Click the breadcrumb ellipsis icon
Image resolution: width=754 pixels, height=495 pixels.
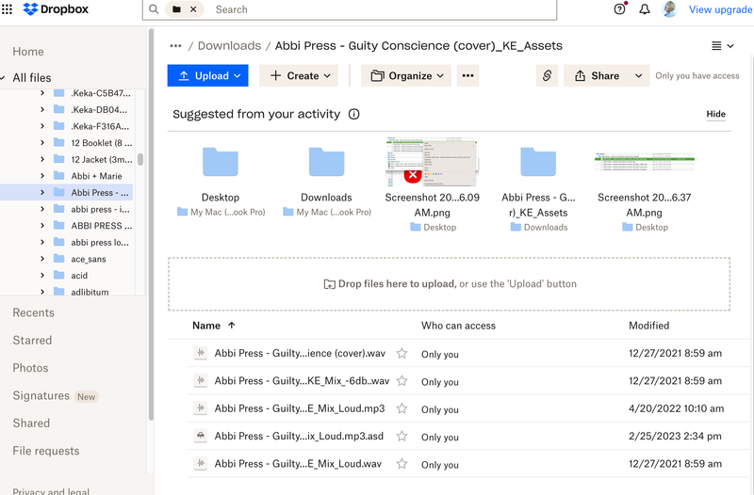click(x=175, y=46)
